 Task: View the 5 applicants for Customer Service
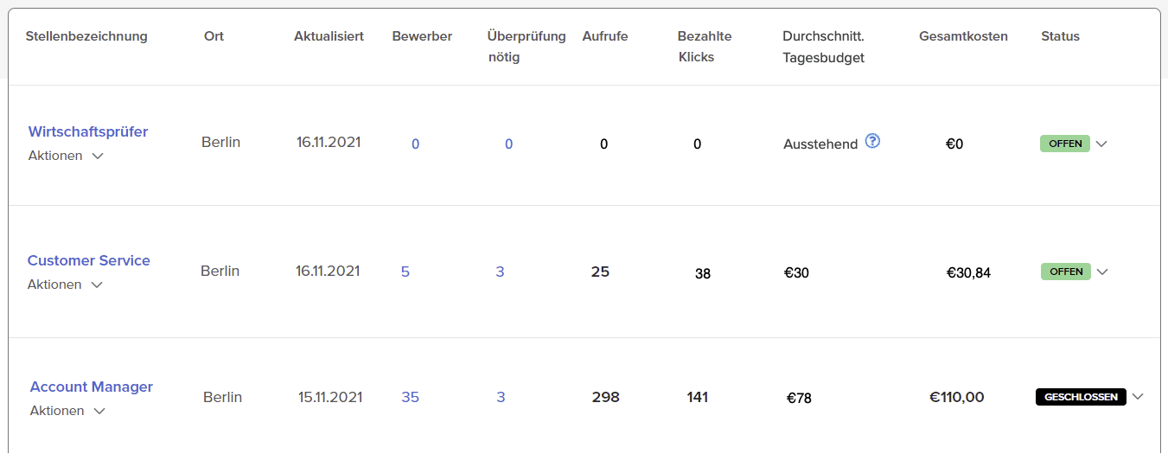click(405, 272)
